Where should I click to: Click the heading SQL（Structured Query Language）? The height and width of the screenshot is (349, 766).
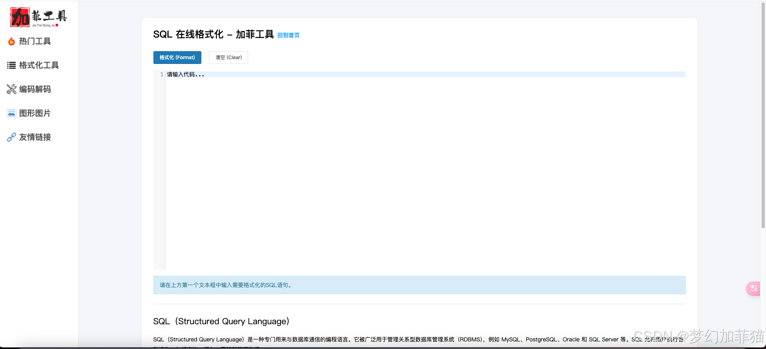pyautogui.click(x=221, y=321)
